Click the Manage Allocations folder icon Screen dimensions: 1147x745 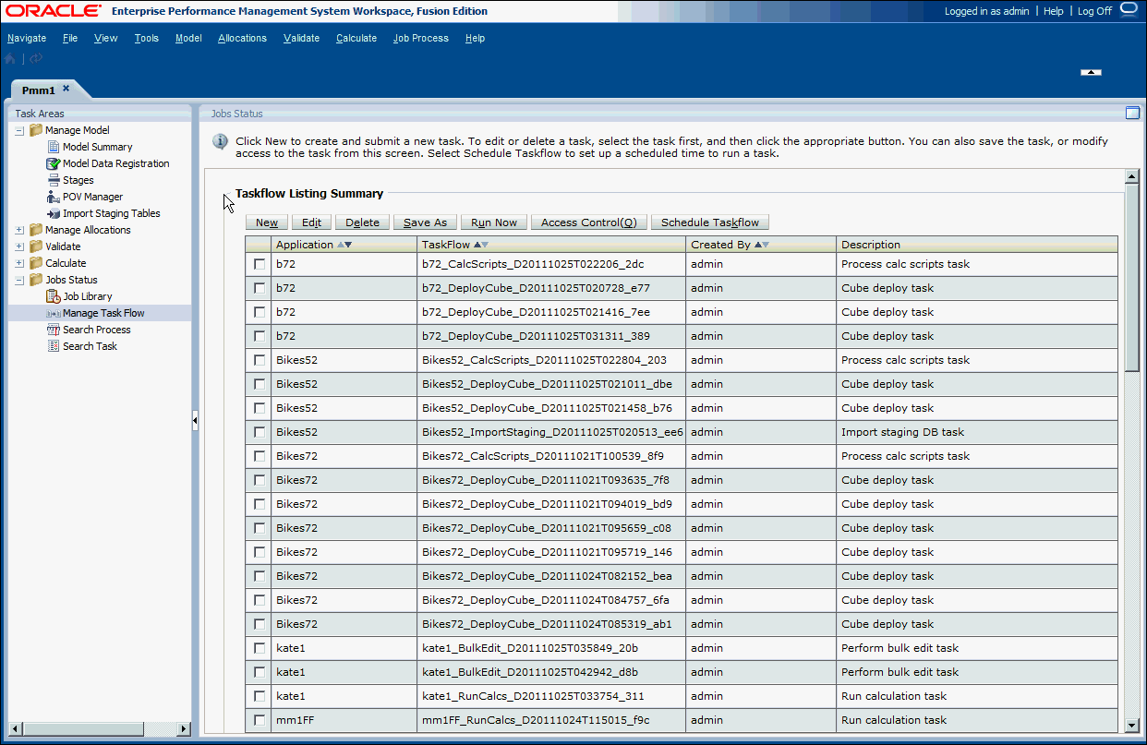(x=36, y=230)
